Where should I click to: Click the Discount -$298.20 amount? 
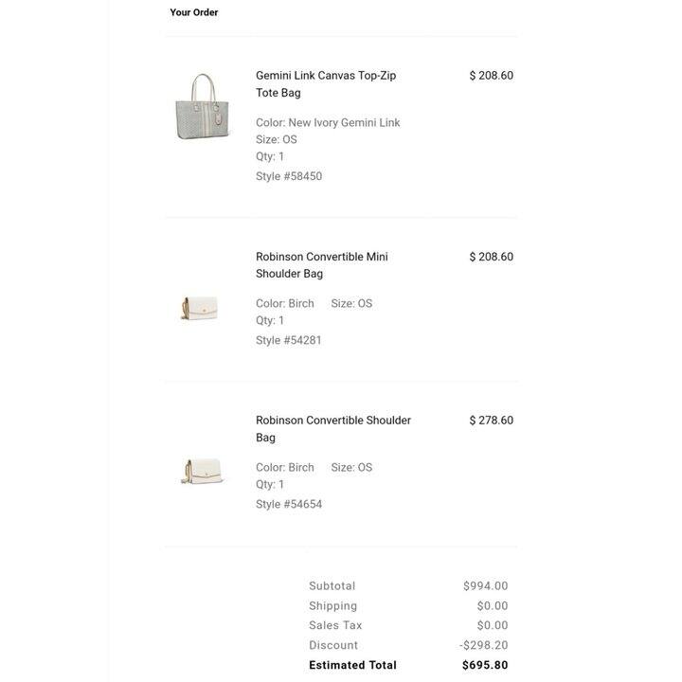(484, 645)
